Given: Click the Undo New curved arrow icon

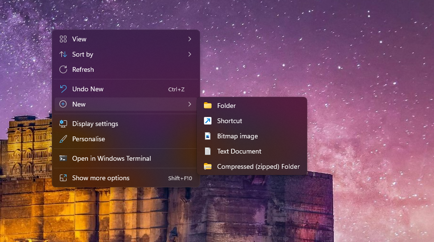Looking at the screenshot, I should tap(63, 89).
